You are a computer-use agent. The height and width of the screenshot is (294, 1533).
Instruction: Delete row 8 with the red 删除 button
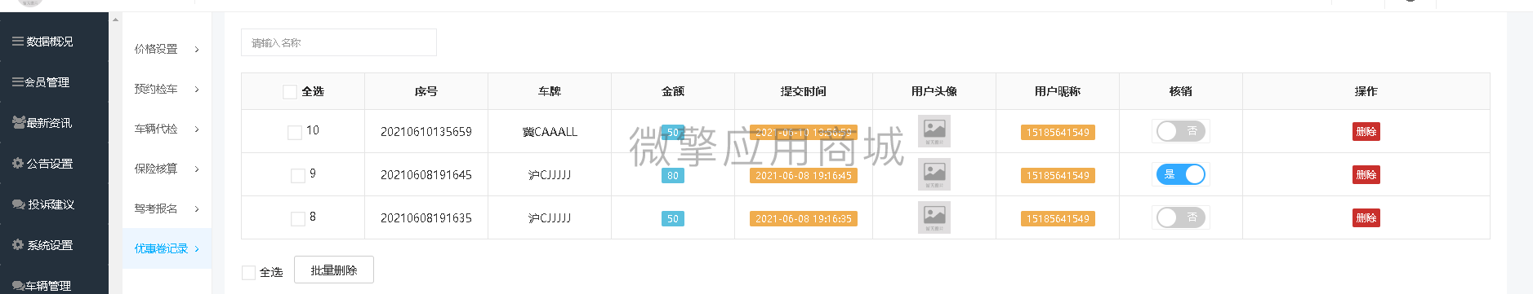coord(1366,217)
